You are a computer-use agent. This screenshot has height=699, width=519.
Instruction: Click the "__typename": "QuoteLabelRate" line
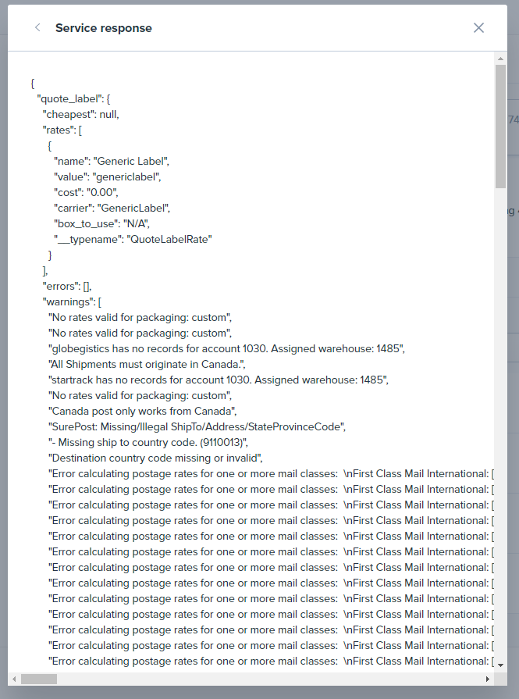(132, 239)
